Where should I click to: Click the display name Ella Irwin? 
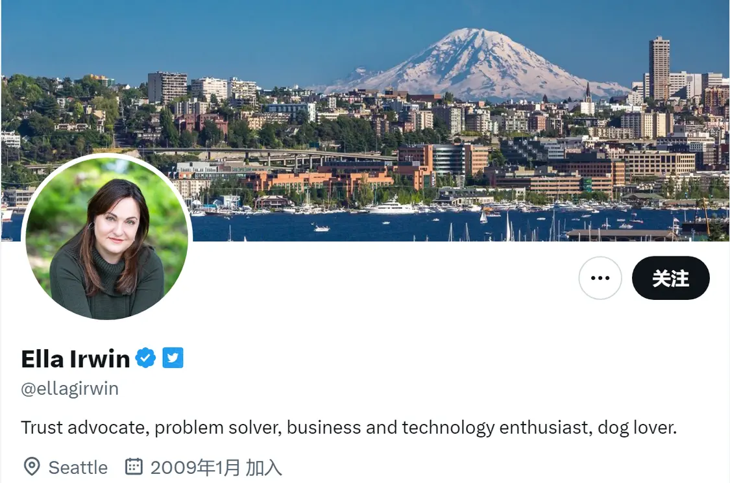(x=75, y=358)
